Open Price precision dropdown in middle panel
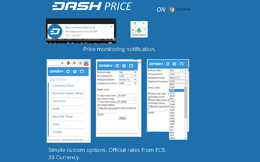This screenshot has height=162, width=260. pyautogui.click(x=128, y=76)
